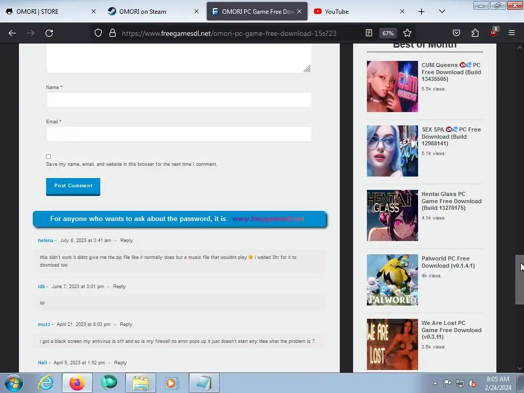Open the tracking protection shield icon

click(x=98, y=33)
